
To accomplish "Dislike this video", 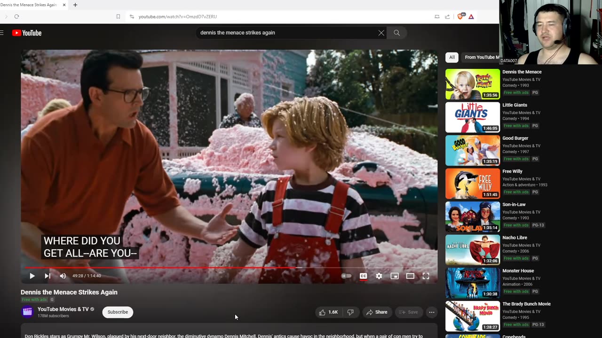I will click(x=350, y=312).
